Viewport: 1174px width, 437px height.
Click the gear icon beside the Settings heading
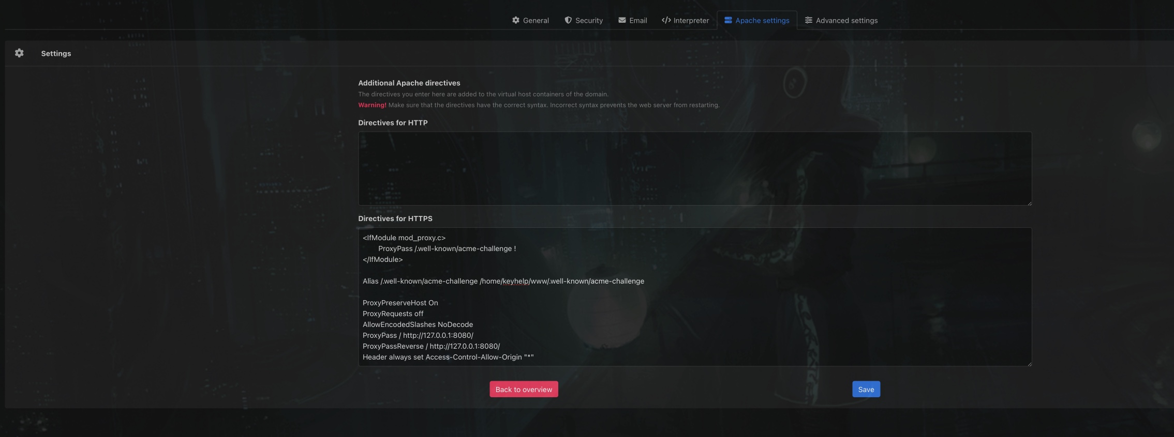click(19, 53)
